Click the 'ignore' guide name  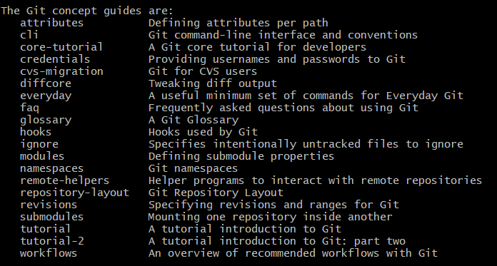(39, 144)
